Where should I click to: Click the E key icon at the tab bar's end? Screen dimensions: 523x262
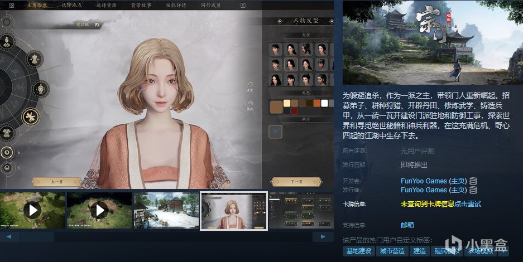(x=243, y=6)
